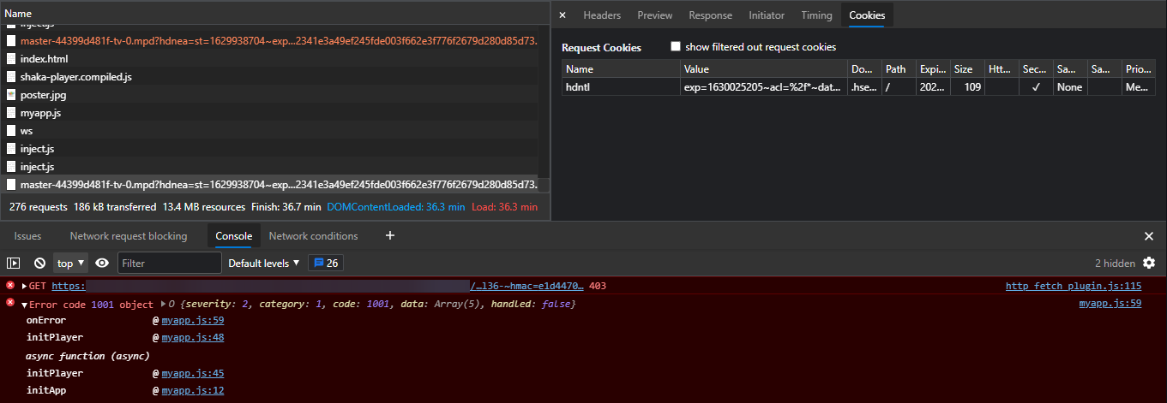Open http_fetch_plugin.js:115 source link
Viewport: 1167px width, 403px height.
point(1074,286)
